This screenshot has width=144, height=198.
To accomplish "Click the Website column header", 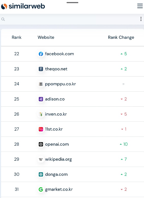I will [x=46, y=37].
